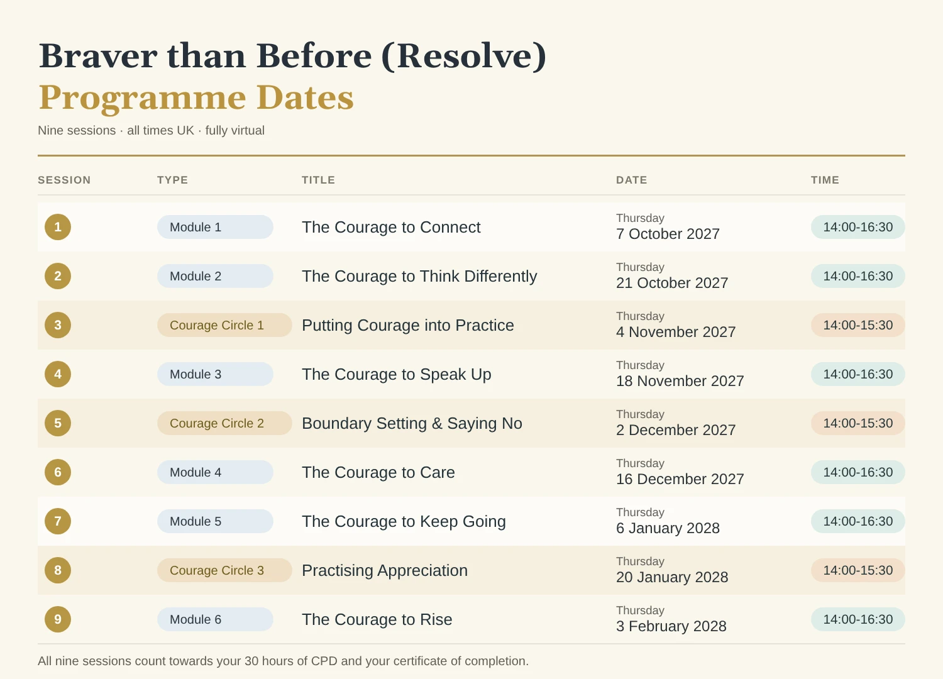Select the Module 2 type pill
943x679 pixels.
click(215, 276)
